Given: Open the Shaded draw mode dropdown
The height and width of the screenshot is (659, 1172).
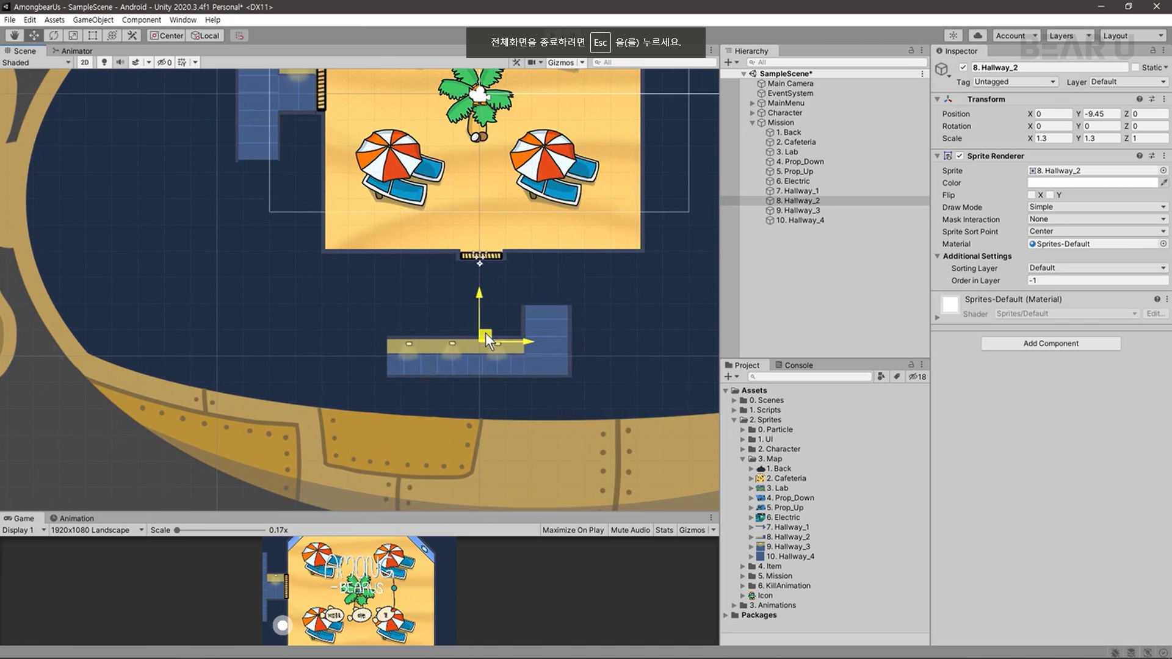Looking at the screenshot, I should click(x=37, y=62).
